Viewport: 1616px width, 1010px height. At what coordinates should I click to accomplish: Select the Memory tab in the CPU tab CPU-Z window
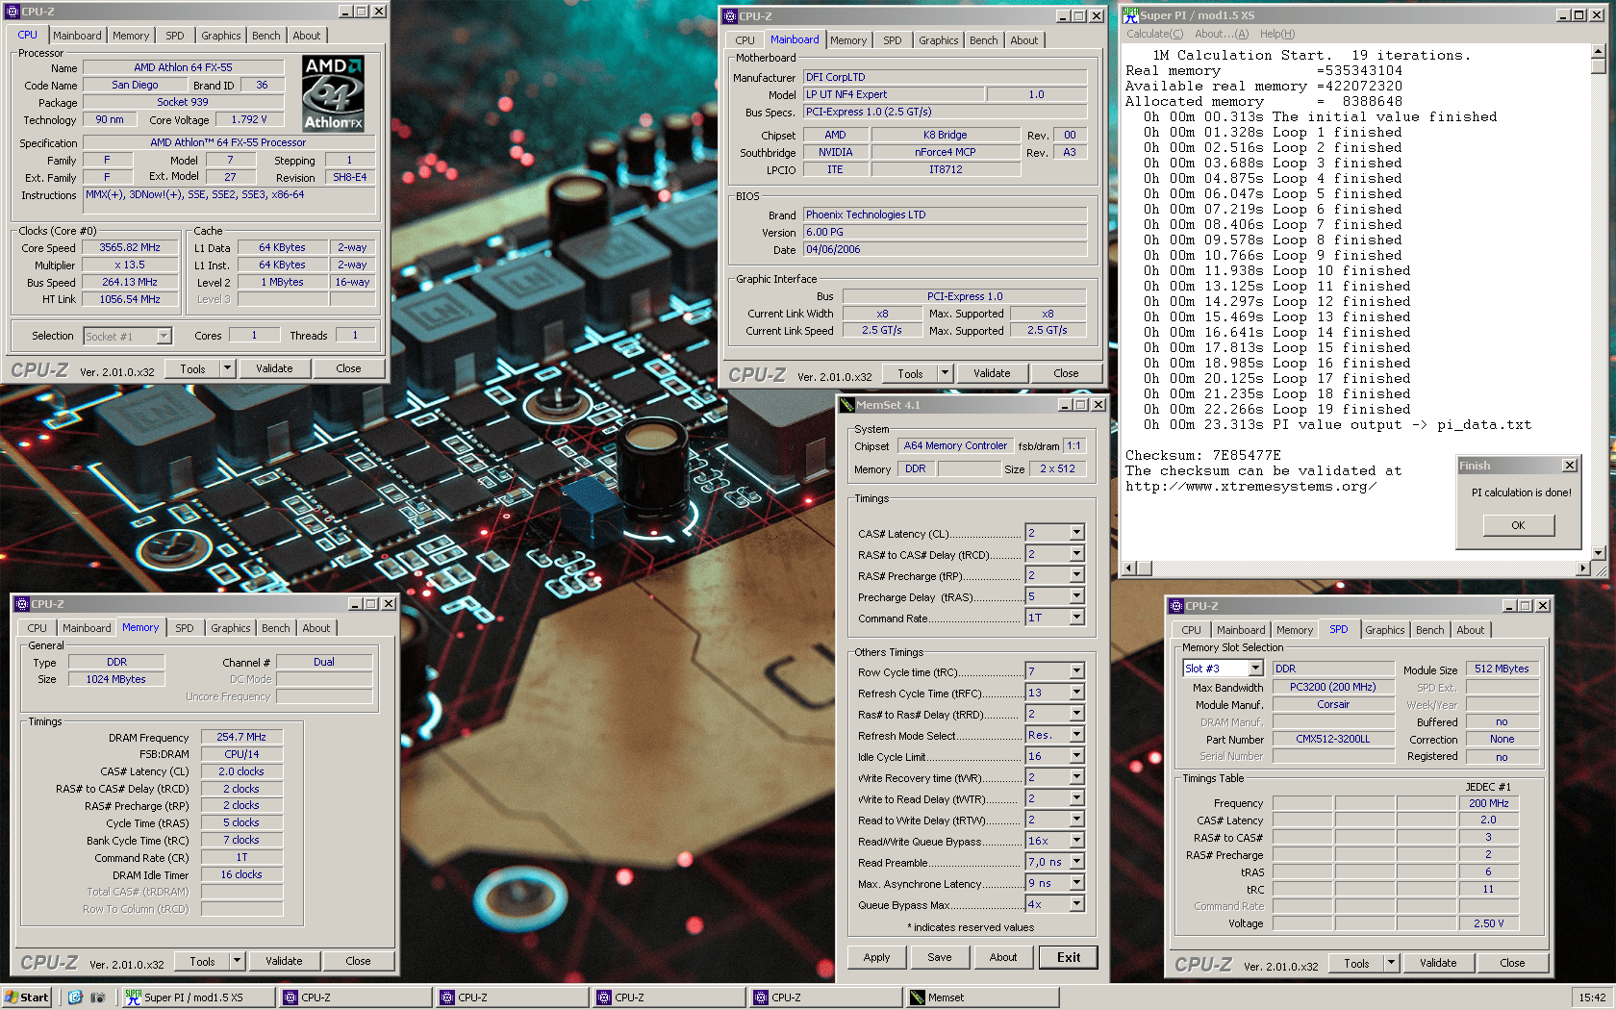(x=131, y=36)
